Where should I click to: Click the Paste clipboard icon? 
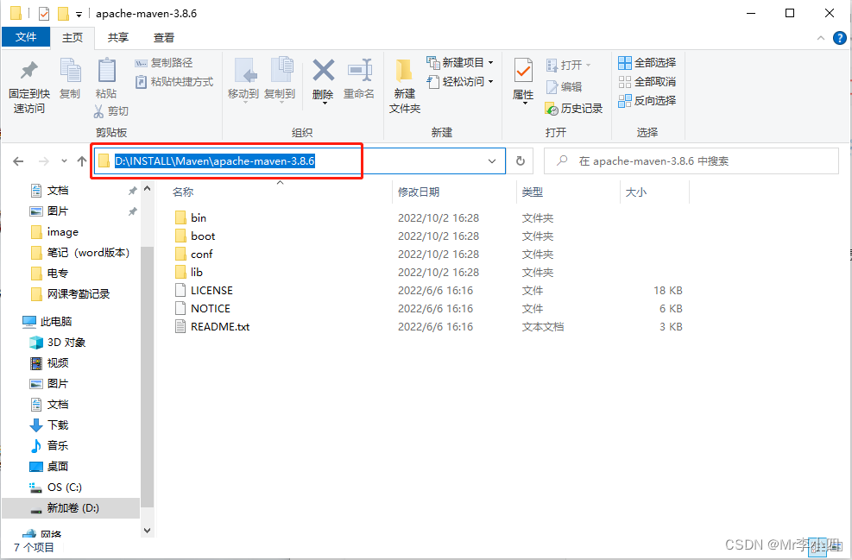point(106,71)
